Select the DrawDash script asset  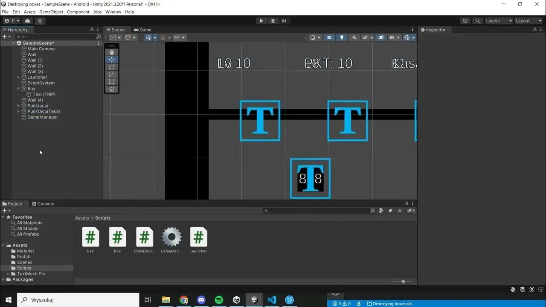click(x=144, y=240)
